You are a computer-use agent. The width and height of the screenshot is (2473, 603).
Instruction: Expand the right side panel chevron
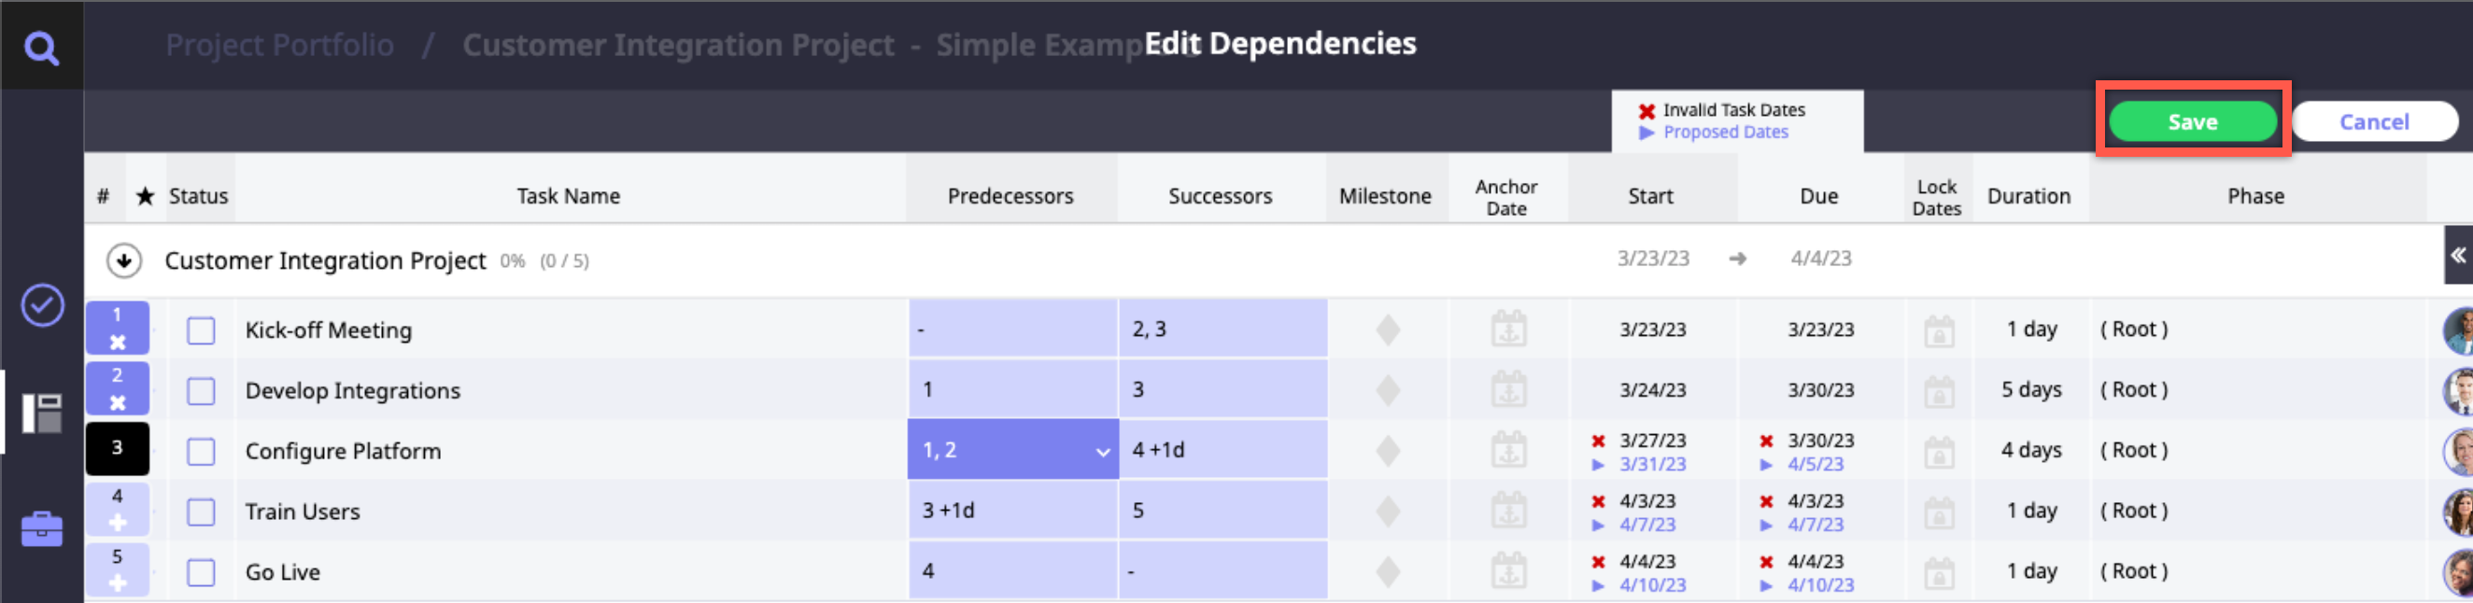pos(2458,255)
